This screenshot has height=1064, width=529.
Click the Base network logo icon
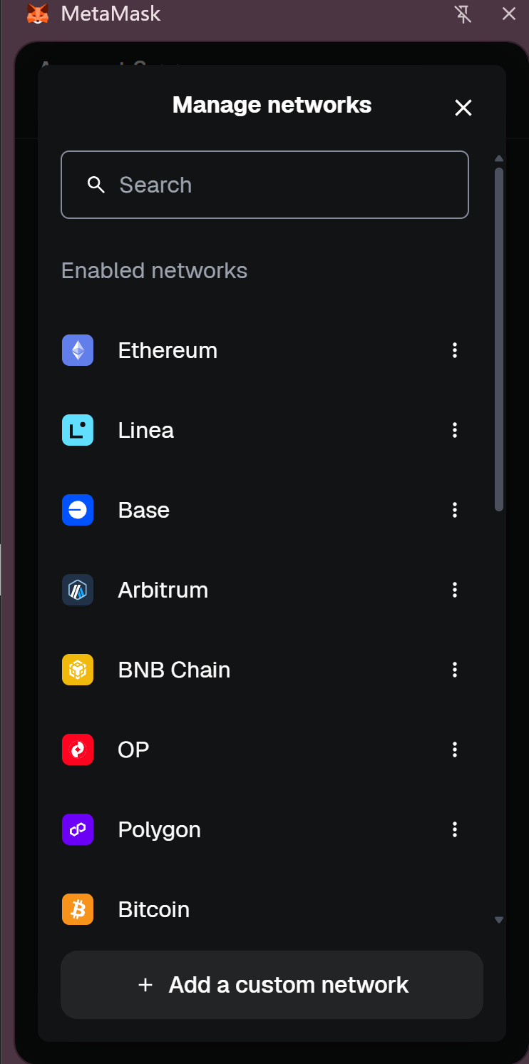point(78,510)
